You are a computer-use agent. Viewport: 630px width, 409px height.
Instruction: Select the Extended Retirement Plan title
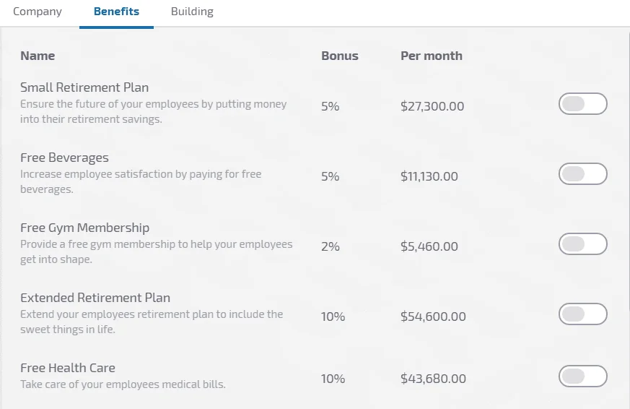(95, 298)
